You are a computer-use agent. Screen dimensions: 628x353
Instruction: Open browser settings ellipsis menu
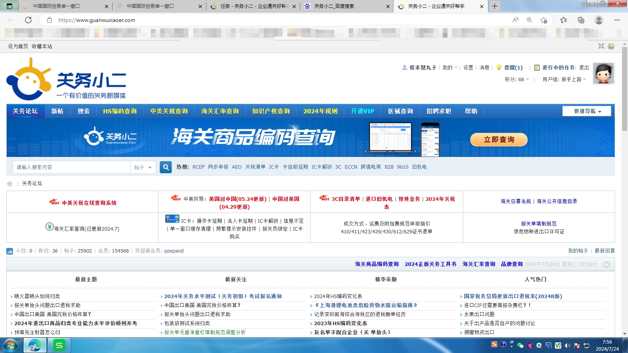point(617,20)
